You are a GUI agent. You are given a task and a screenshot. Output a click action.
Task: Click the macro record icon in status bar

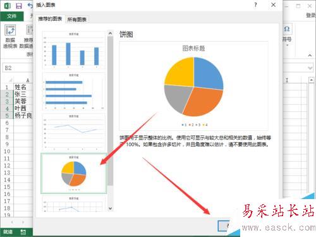click(x=23, y=232)
